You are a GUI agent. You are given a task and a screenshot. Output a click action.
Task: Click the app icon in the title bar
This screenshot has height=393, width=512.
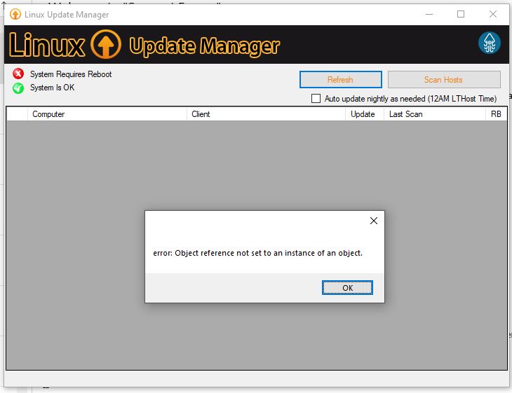(x=15, y=14)
